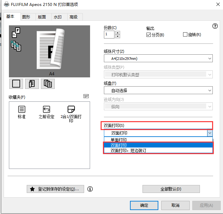
Task: Click the stacked pages view button
Action: 48,84
